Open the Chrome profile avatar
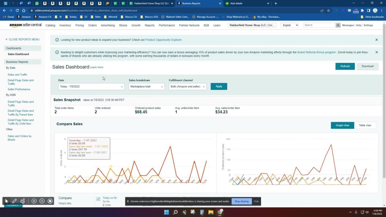 [375, 10]
